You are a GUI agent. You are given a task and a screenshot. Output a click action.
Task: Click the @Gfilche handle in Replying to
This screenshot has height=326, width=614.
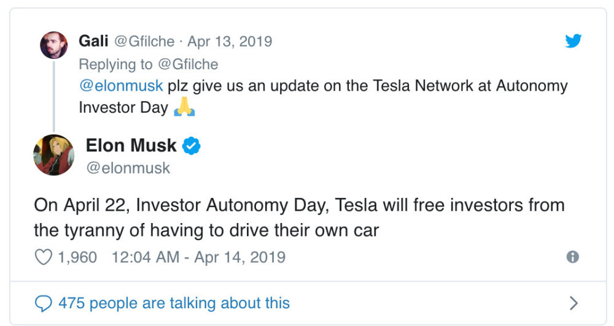pos(188,64)
